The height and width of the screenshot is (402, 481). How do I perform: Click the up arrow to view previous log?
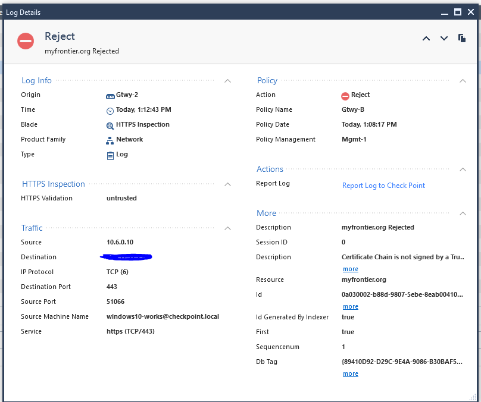click(x=426, y=38)
